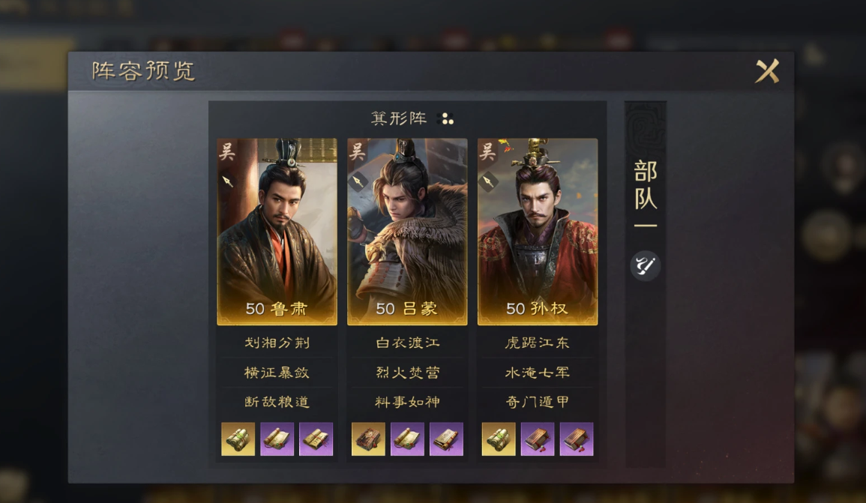Open the 吕蒙 general portrait card
Viewport: 866px width, 503px height.
[x=407, y=232]
